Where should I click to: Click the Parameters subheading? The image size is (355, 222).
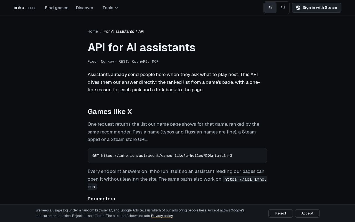coord(101,199)
